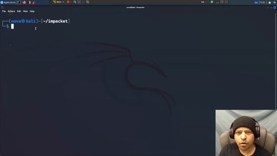Click the clock showing 11:20
This screenshot has width=277, height=156.
click(262, 2)
